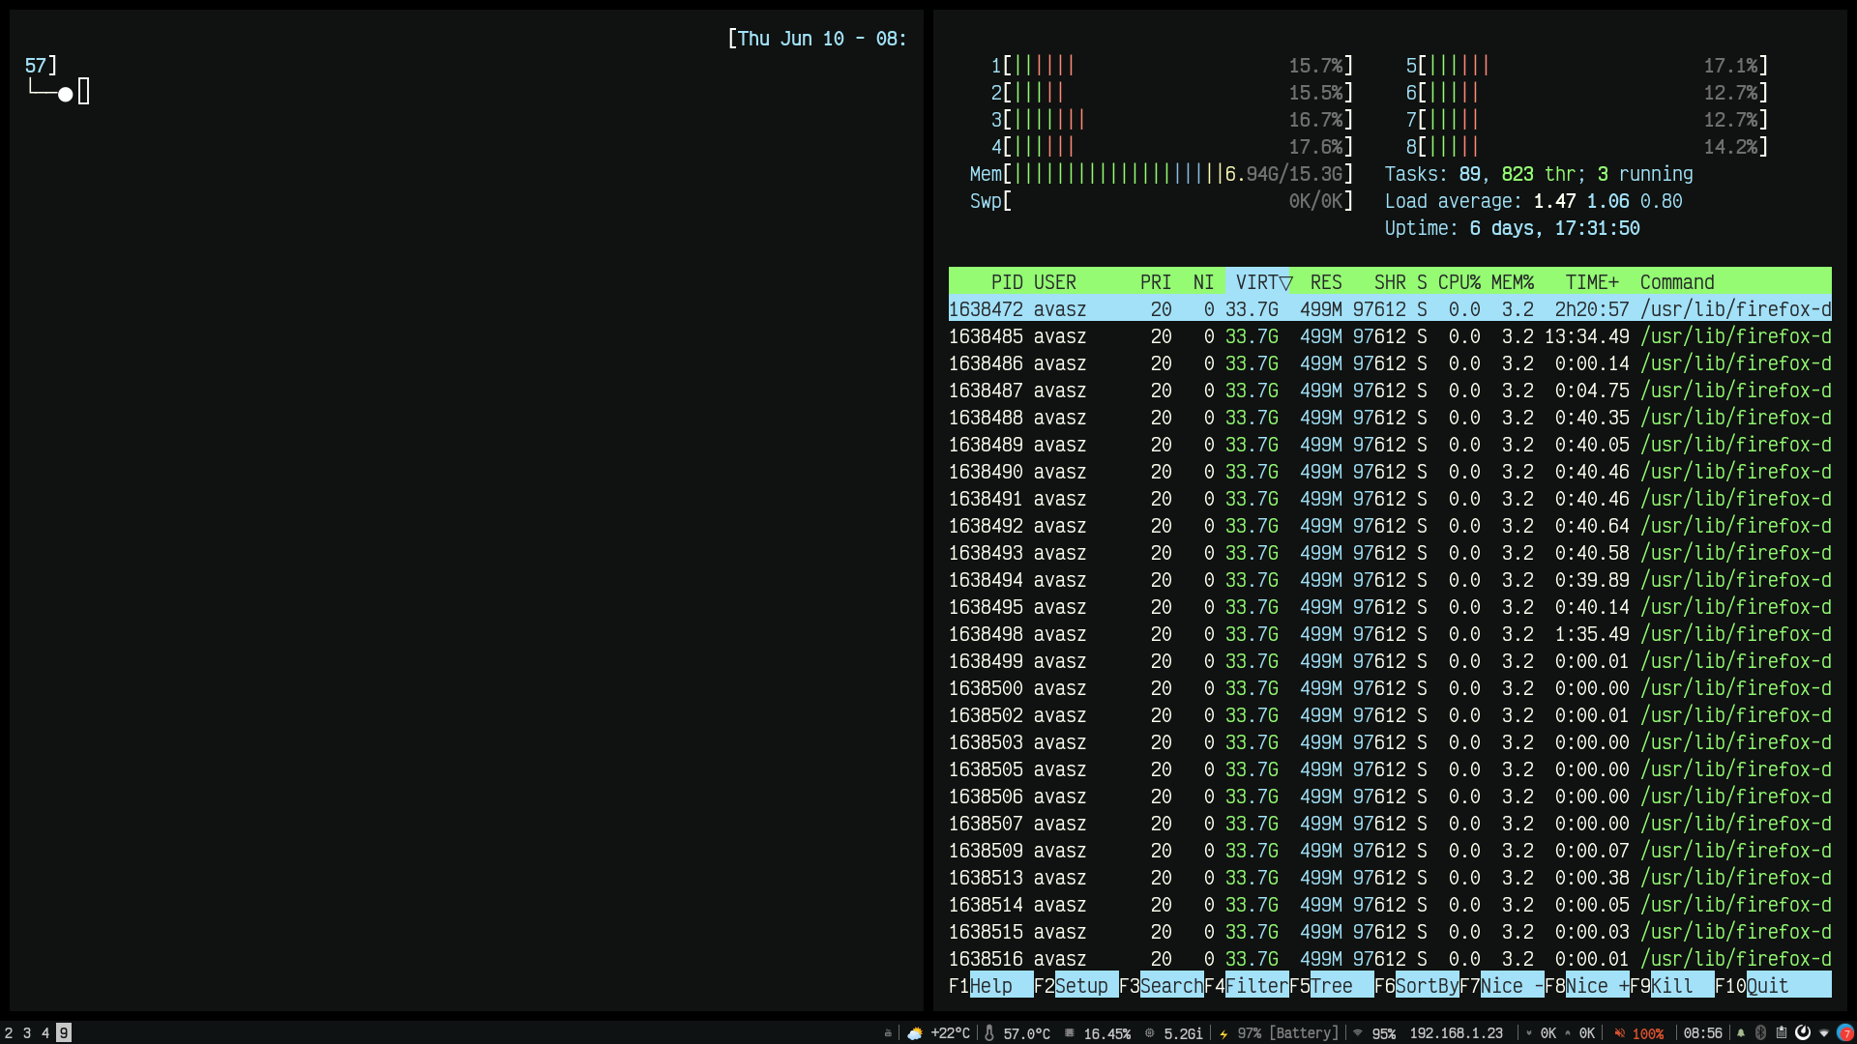Click CPU 1 usage bar
Screen dimensions: 1857x1044
tap(1171, 66)
